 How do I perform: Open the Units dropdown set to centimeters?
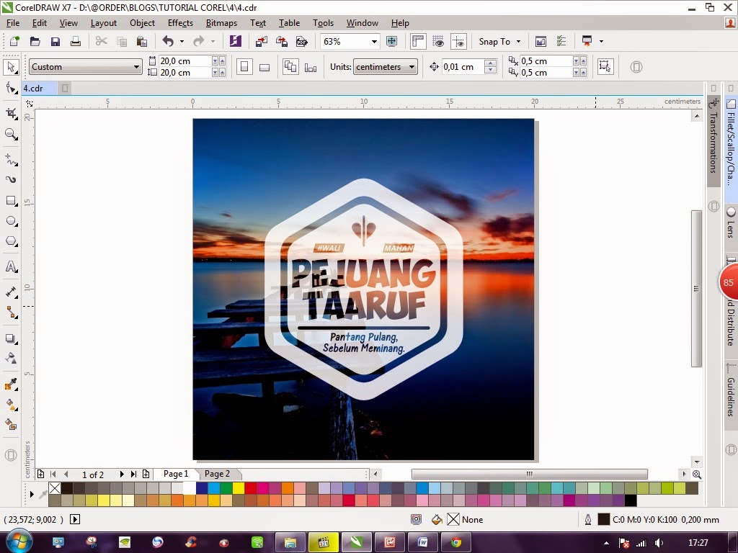pos(383,66)
